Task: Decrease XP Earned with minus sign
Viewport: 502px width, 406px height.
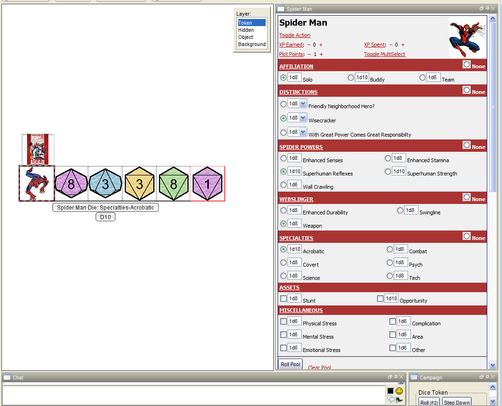Action: pyautogui.click(x=309, y=45)
